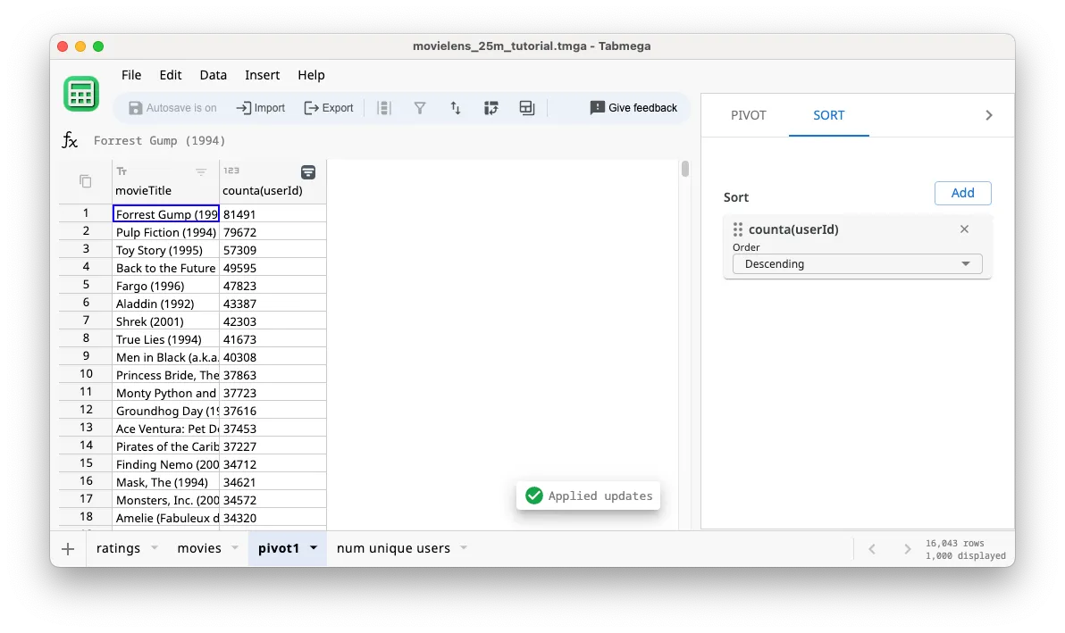This screenshot has width=1065, height=633.
Task: Click the fx icon in the formula bar
Action: click(70, 140)
